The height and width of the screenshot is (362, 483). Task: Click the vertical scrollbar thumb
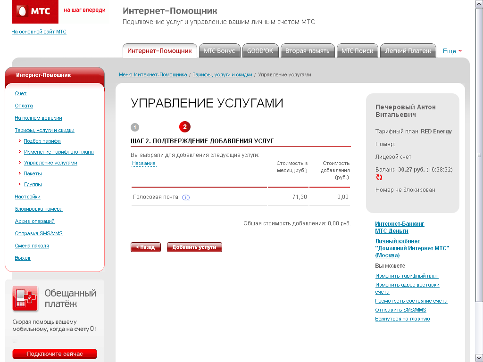tap(479, 156)
